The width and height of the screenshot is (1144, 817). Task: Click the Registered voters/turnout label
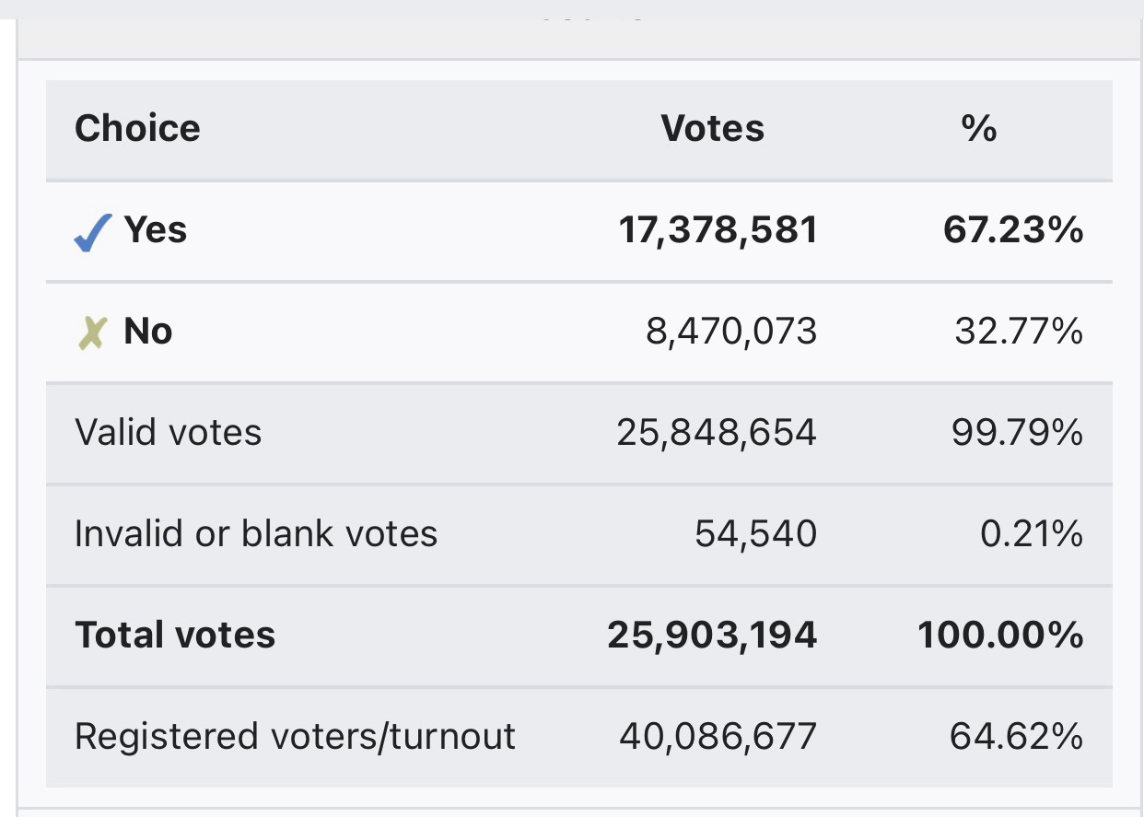tap(296, 736)
